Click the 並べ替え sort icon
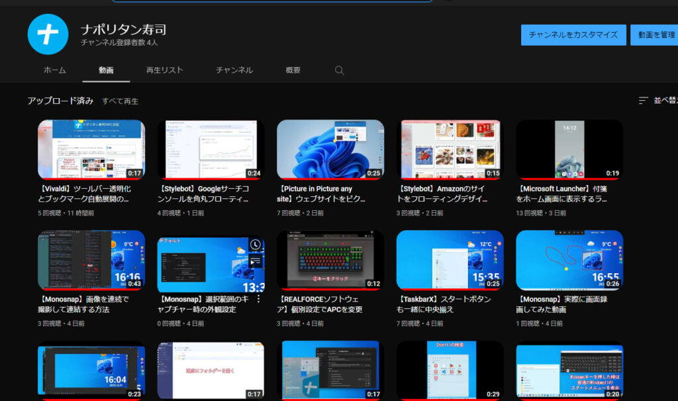Viewport: 678px width, 401px height. point(644,101)
